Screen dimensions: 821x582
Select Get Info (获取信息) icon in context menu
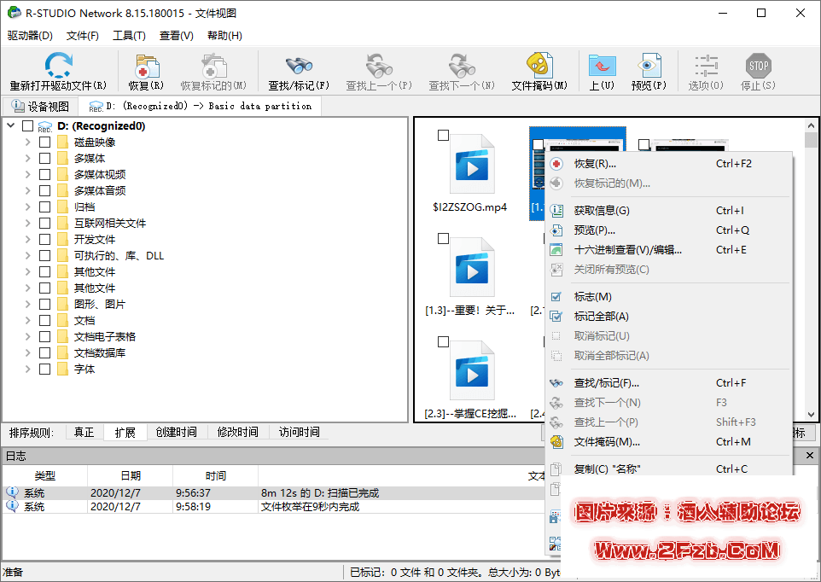556,211
